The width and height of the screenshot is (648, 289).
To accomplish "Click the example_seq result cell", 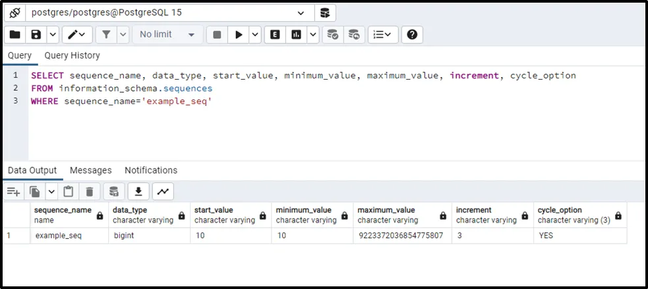I will coord(59,235).
